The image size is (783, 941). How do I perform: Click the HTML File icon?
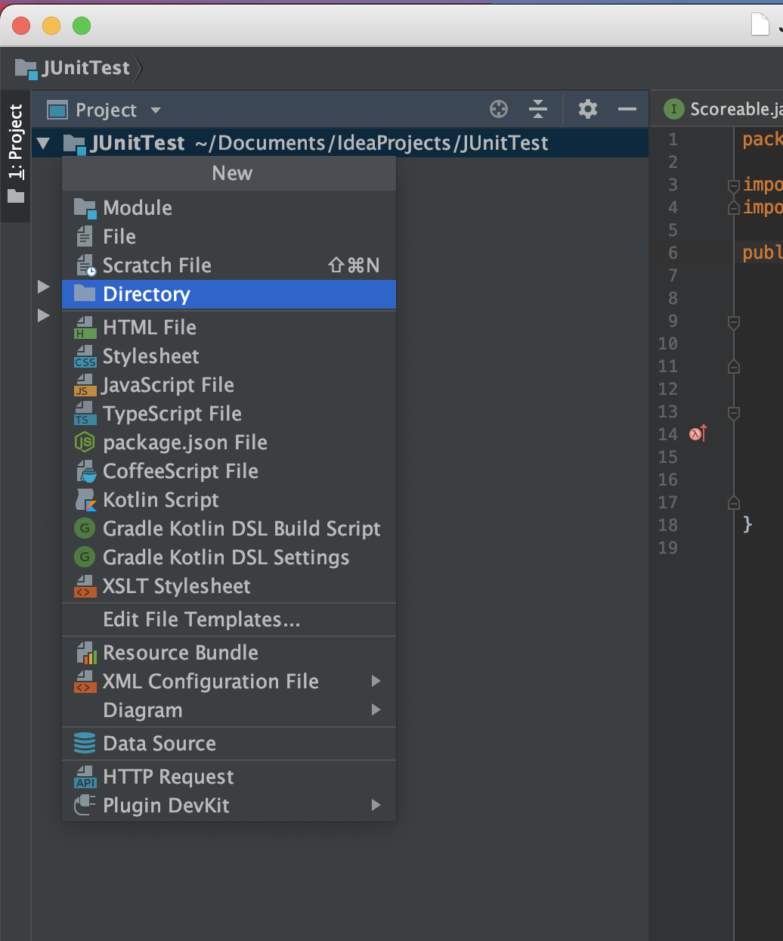pos(85,328)
